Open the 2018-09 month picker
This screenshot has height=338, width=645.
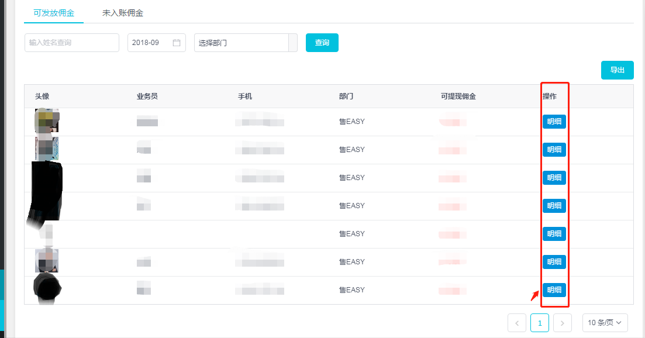[x=157, y=43]
